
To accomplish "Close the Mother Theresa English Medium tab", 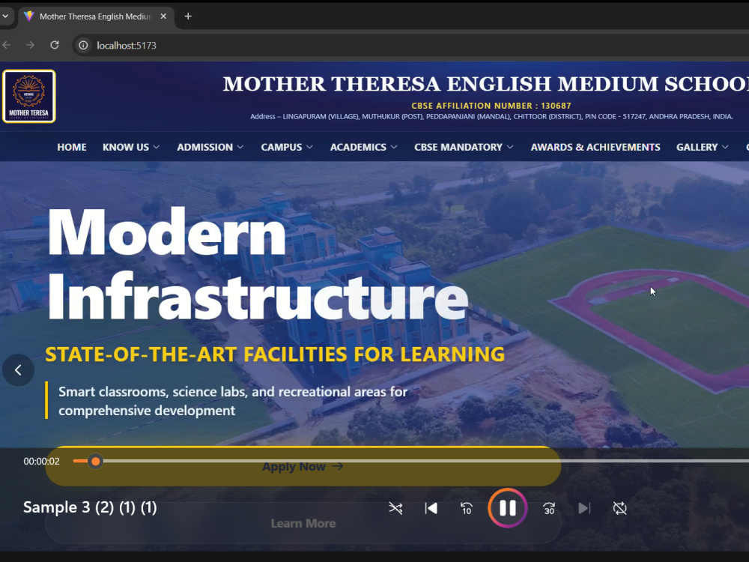I will tap(163, 16).
